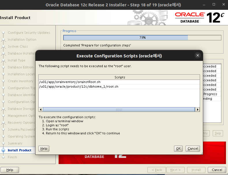Open Help in the scripts dialog

tap(44, 148)
